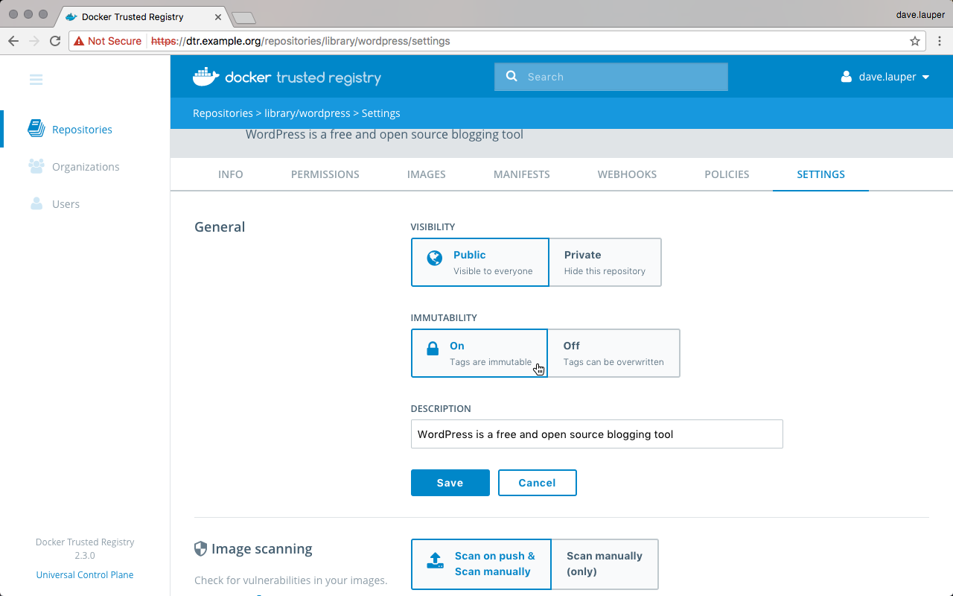Open the Webhooks tab
This screenshot has width=953, height=596.
click(627, 174)
